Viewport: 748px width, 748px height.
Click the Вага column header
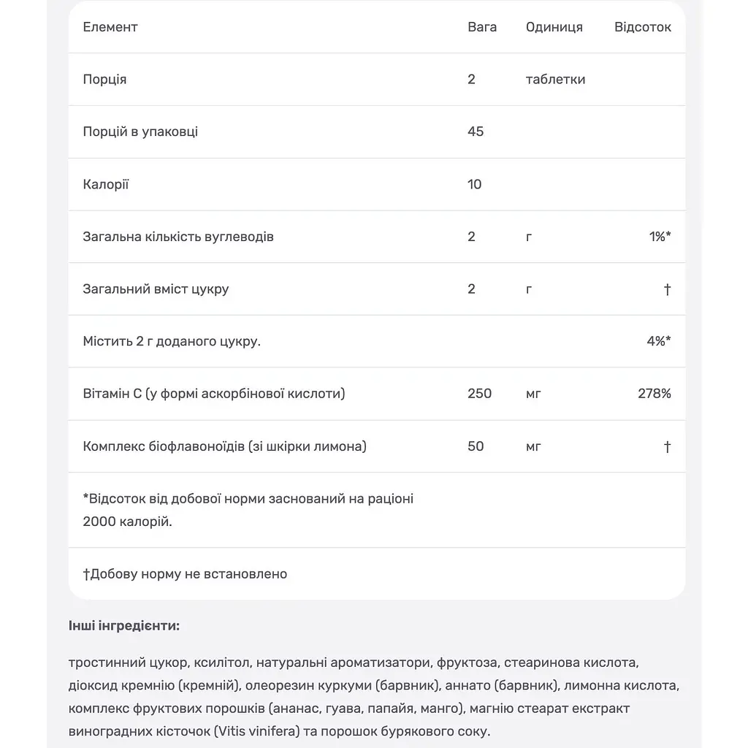point(482,27)
